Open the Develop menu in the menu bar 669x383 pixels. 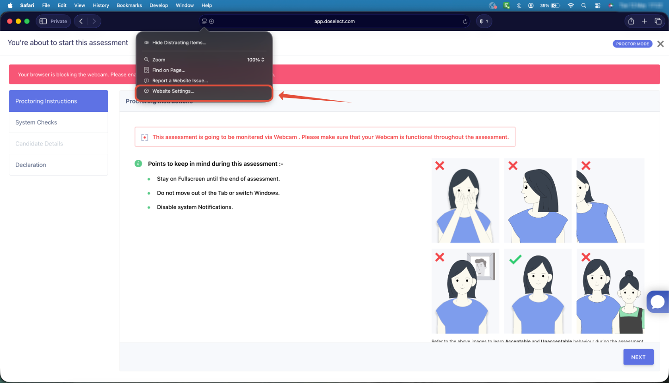[159, 6]
